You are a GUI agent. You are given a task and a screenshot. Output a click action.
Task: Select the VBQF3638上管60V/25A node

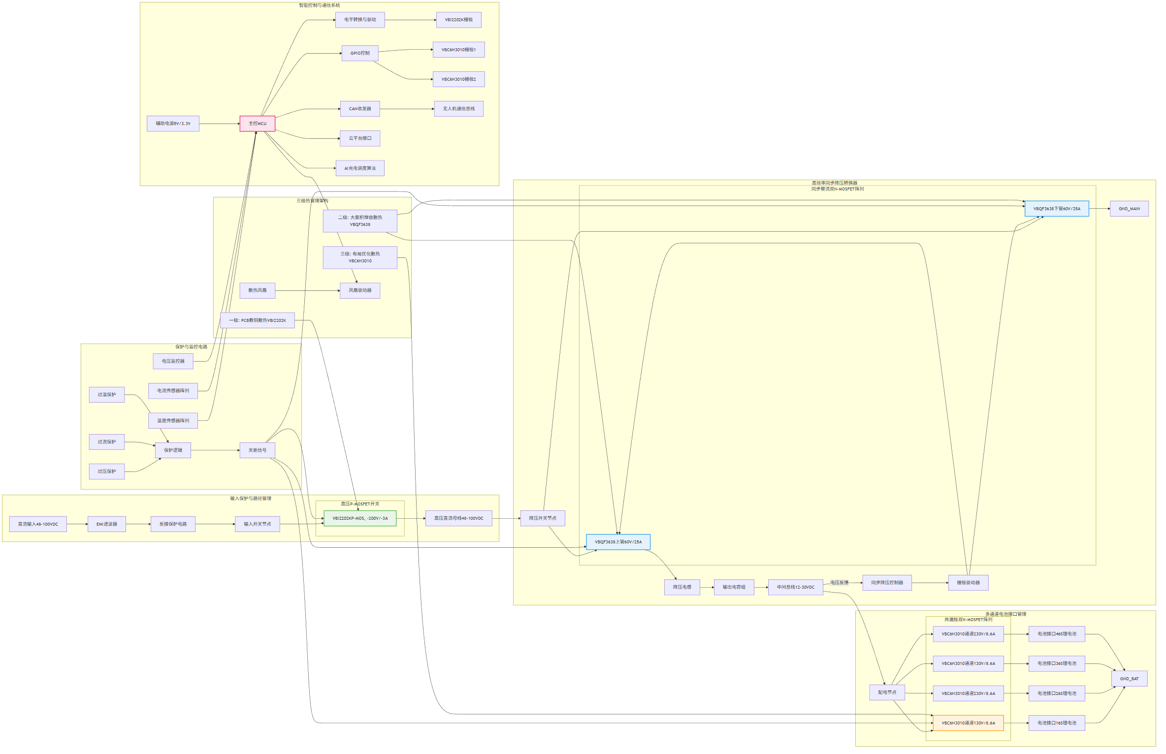point(618,542)
